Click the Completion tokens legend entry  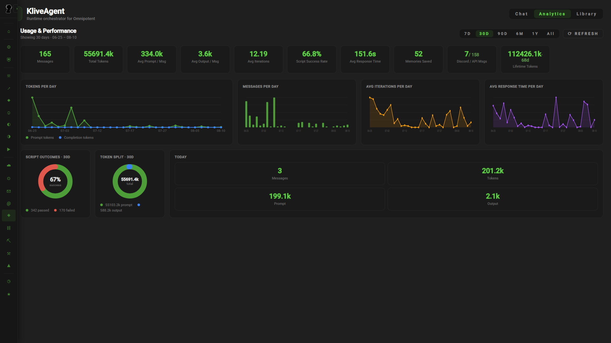click(x=76, y=138)
